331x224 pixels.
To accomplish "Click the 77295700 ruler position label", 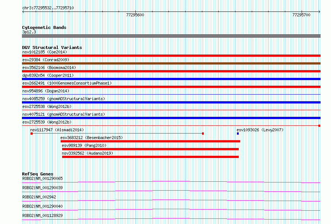I will (x=301, y=15).
